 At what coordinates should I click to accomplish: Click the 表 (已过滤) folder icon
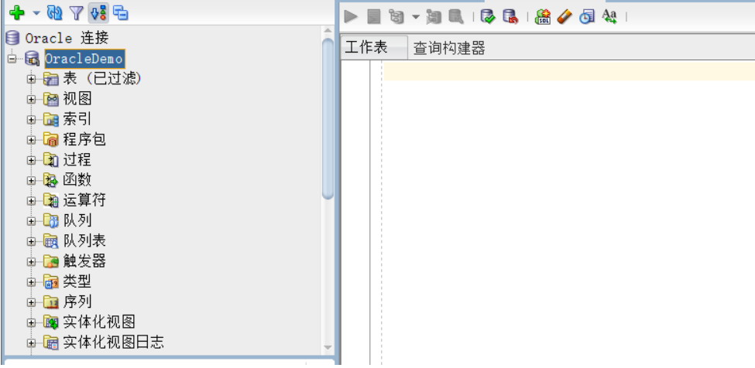pos(51,80)
